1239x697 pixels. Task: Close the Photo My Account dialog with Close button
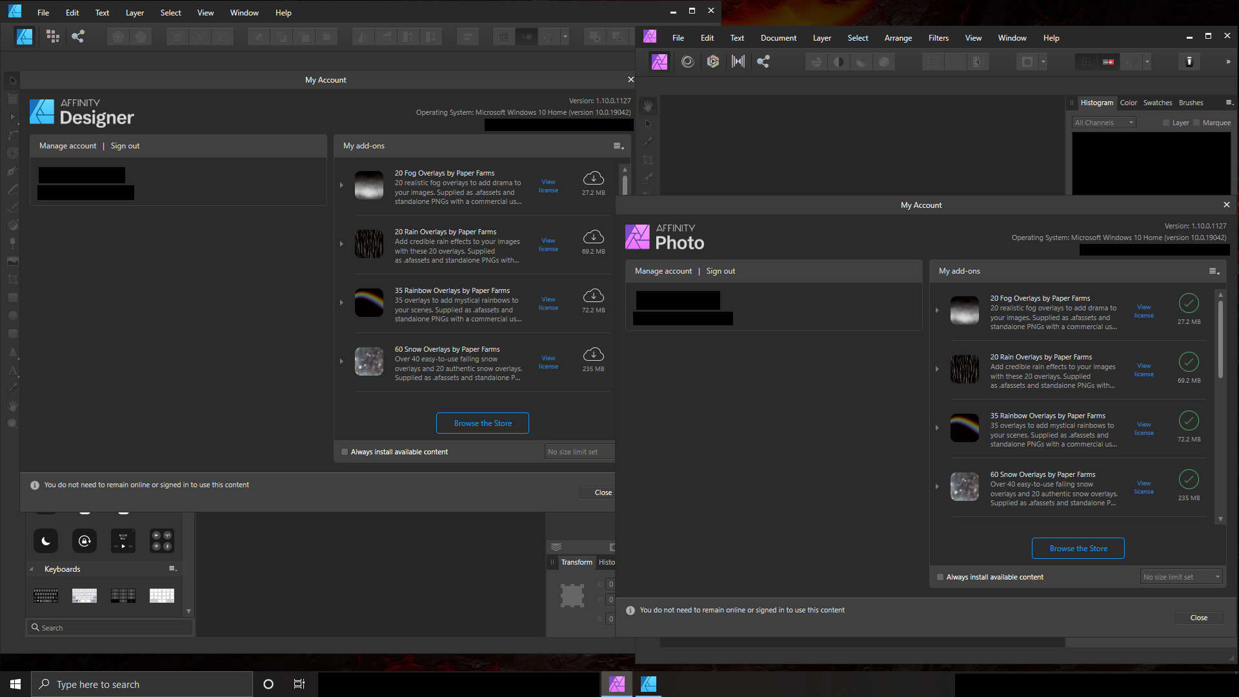pos(1199,618)
